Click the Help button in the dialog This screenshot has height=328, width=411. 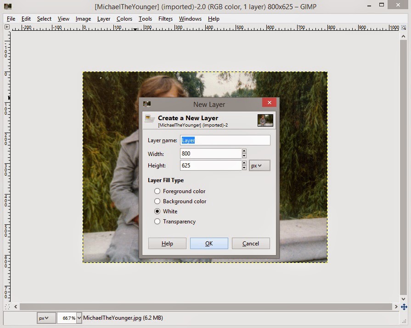(167, 243)
